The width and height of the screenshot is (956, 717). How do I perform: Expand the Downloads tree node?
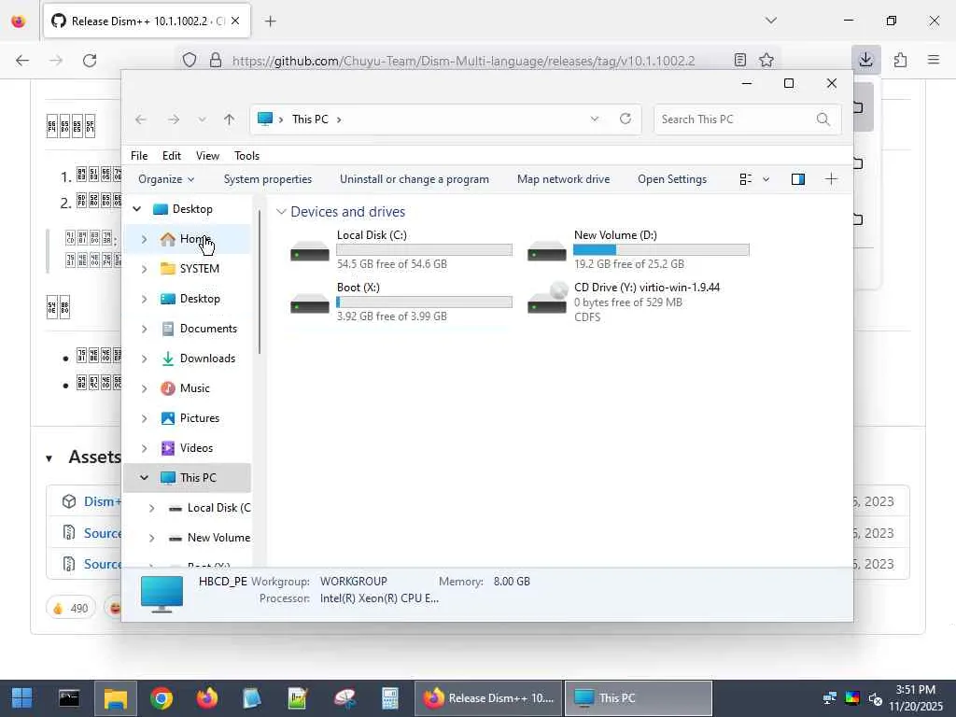pos(145,358)
